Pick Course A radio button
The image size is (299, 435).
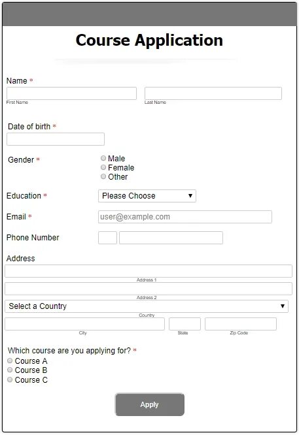[10, 361]
